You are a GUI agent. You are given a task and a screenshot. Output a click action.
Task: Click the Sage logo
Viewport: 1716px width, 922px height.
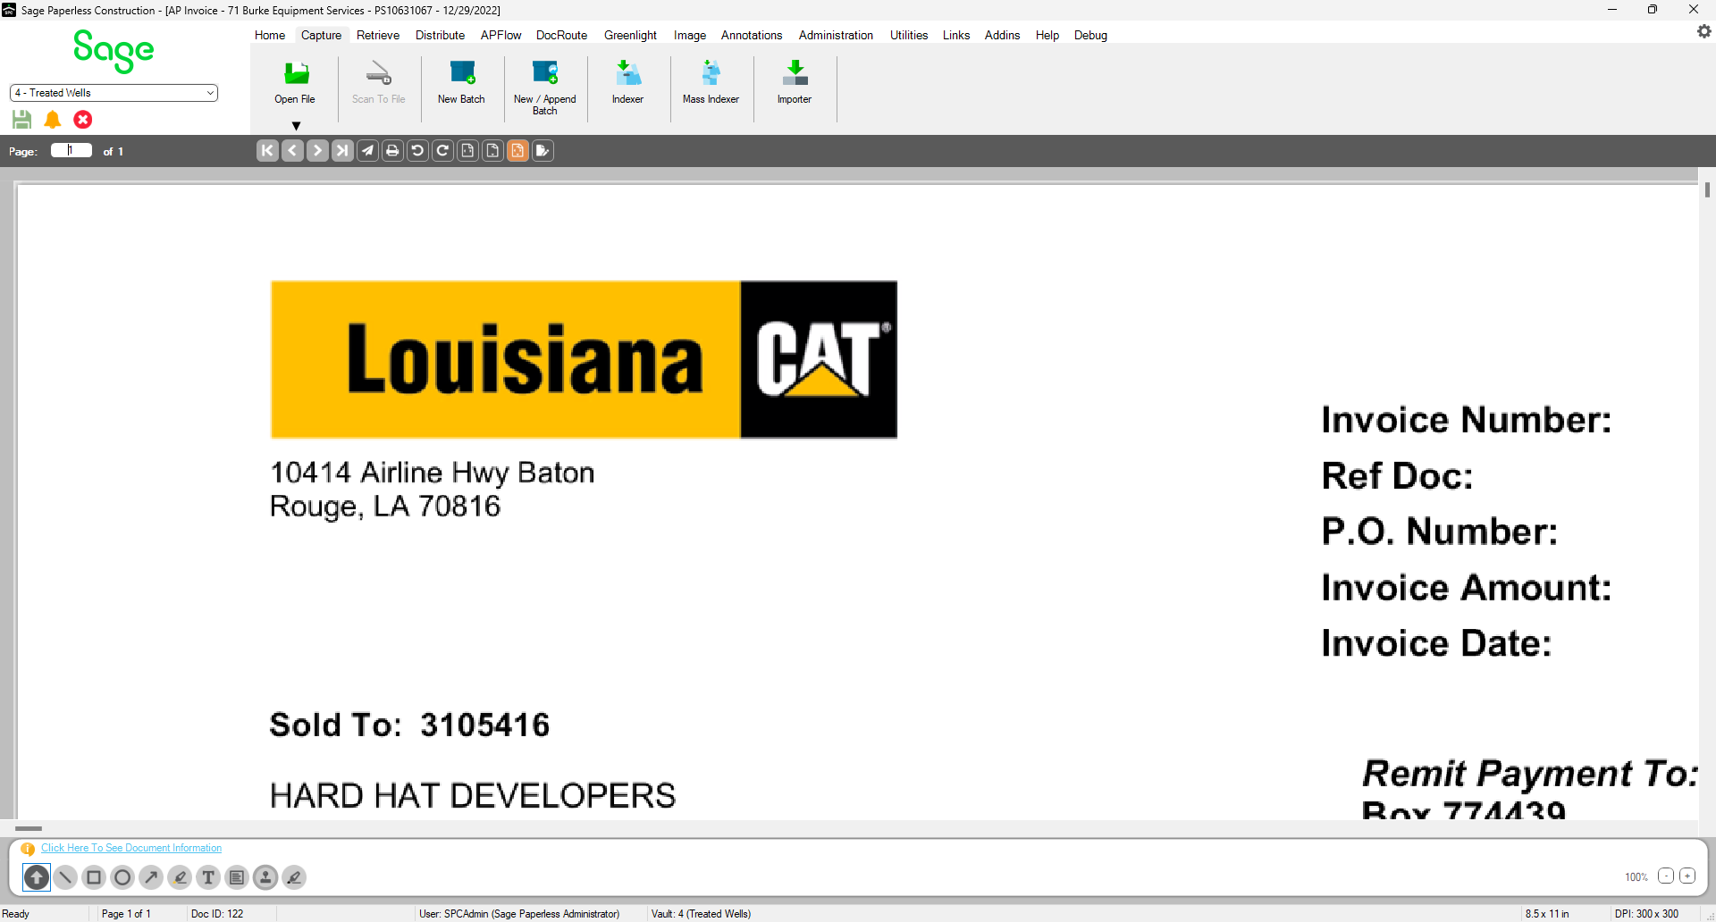click(x=114, y=51)
